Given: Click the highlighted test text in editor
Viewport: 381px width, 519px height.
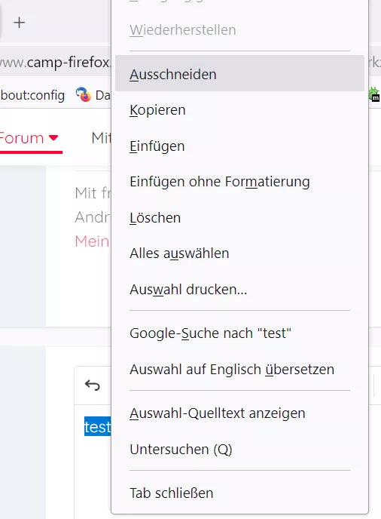Looking at the screenshot, I should click(x=97, y=426).
